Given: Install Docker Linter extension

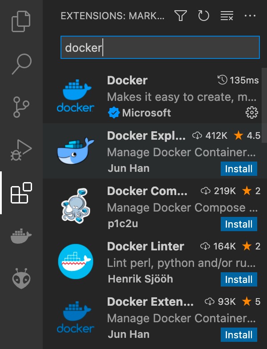Looking at the screenshot, I should (x=239, y=279).
